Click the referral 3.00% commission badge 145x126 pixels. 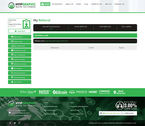[x=126, y=105]
